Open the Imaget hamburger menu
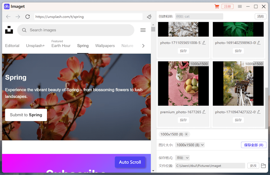Viewport: 270px width, 175px height. pyautogui.click(x=240, y=7)
